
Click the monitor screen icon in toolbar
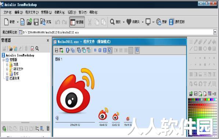tap(148, 22)
